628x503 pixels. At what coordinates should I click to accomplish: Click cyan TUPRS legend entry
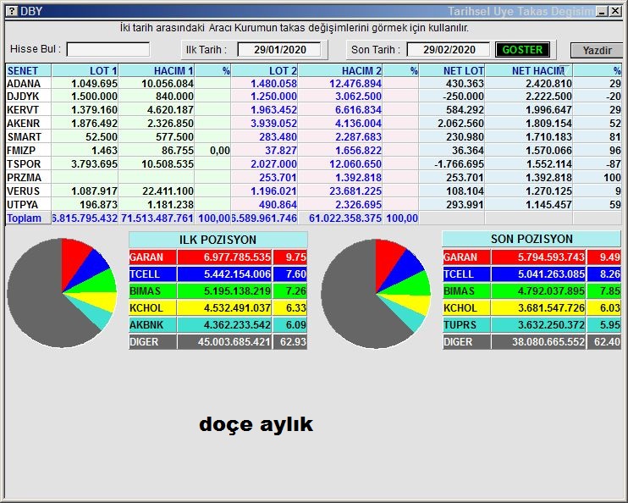pos(466,324)
